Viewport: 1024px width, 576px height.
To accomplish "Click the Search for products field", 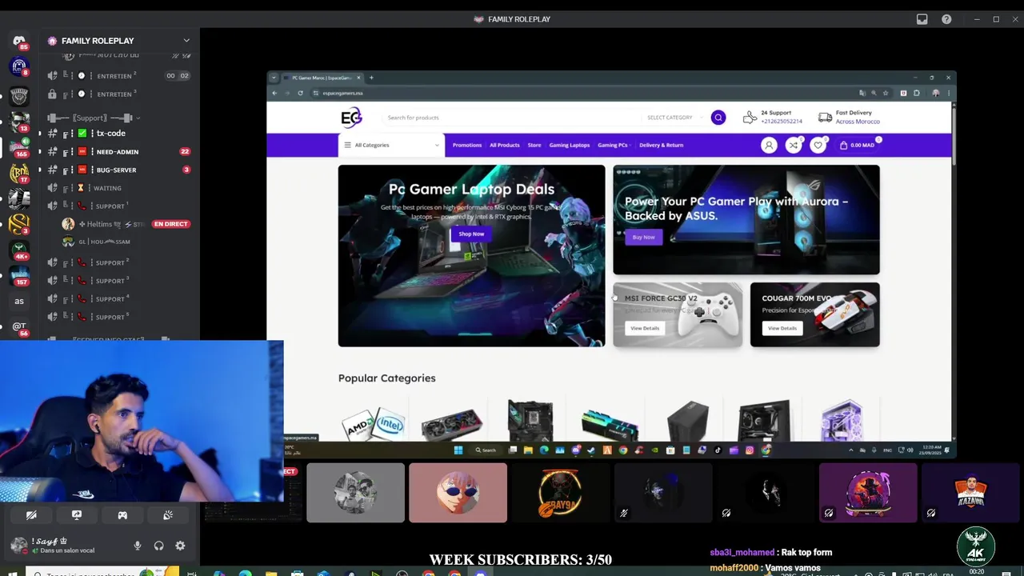I will 512,118.
